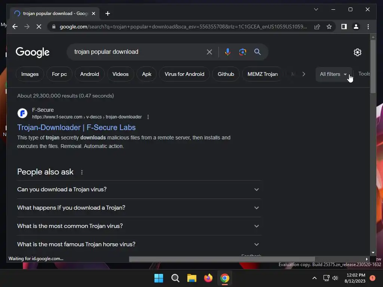Open Windows Start menu
This screenshot has width=383, height=287.
point(159,278)
